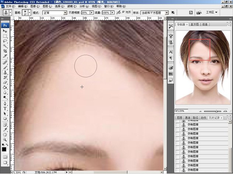Switch to the 直方图 (Histogram) tab
Image resolution: width=233 pixels, height=174 pixels.
(x=195, y=25)
